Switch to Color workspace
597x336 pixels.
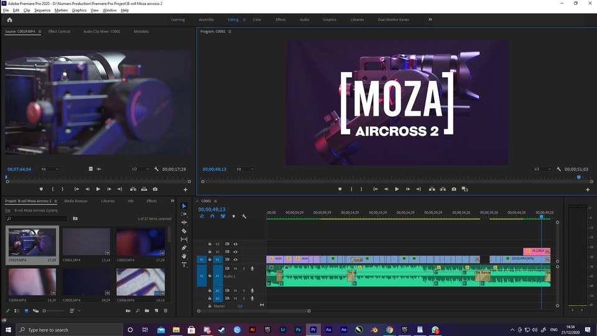pyautogui.click(x=257, y=20)
